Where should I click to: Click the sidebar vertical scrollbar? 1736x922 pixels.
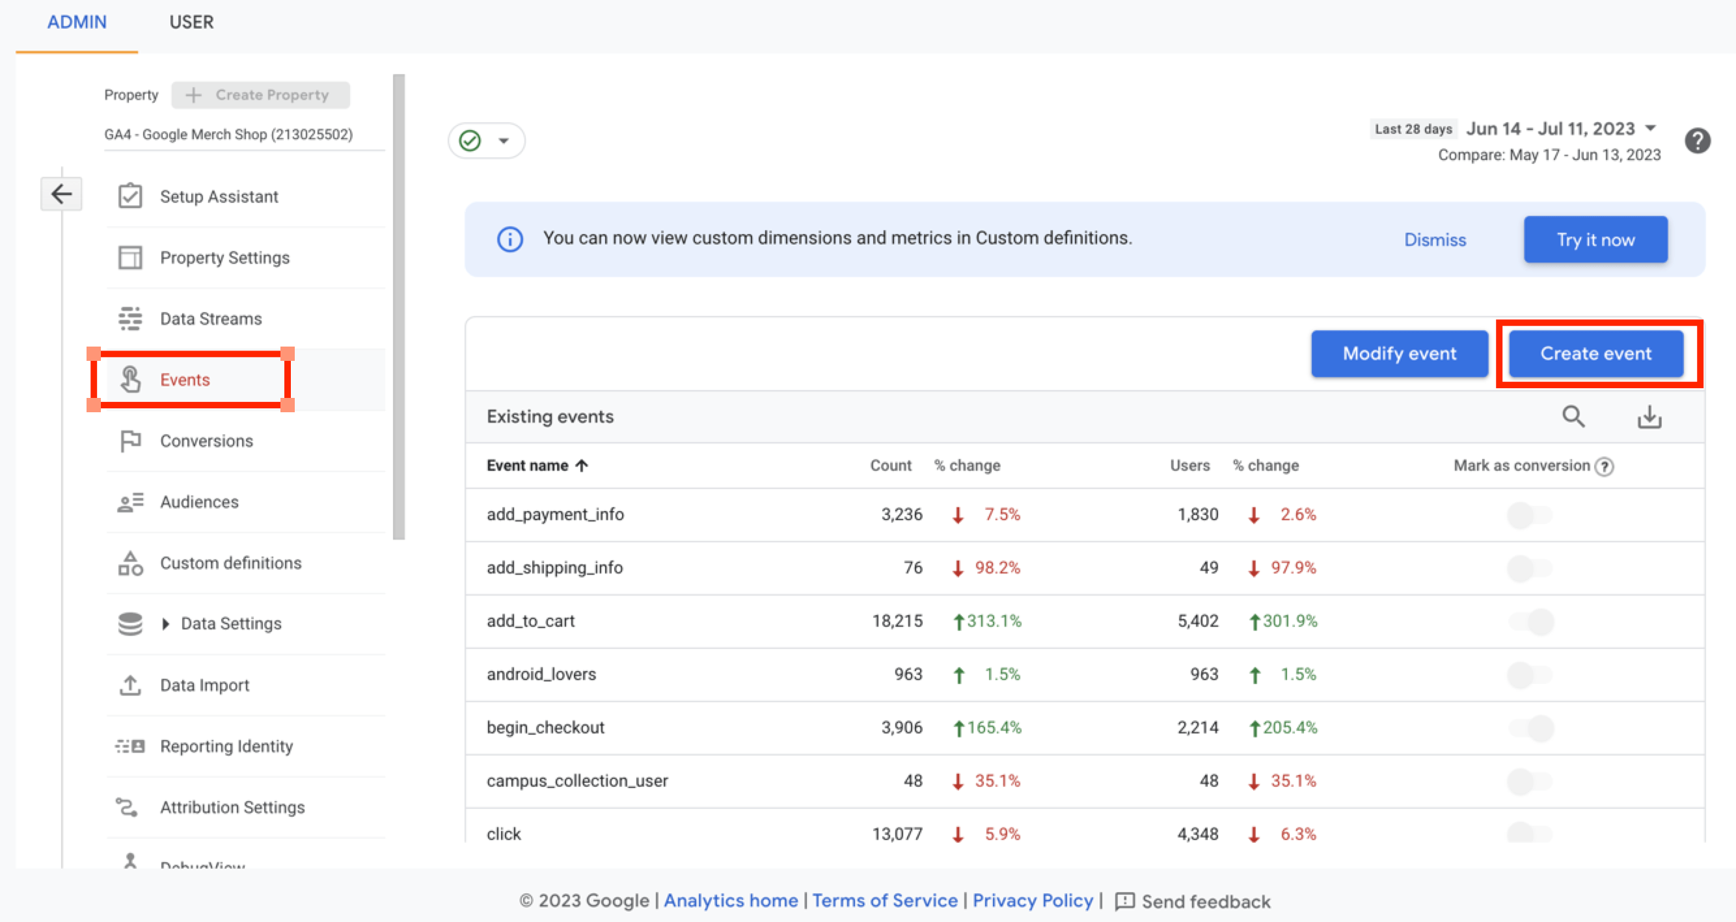coord(399,306)
